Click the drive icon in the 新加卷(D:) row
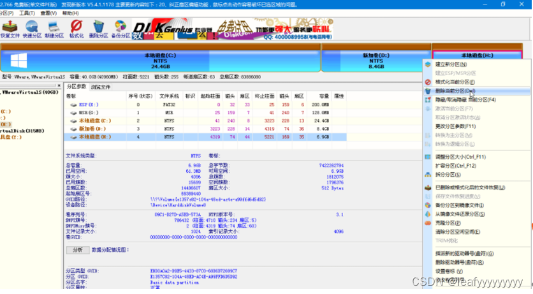This screenshot has height=294, width=533. click(x=73, y=129)
